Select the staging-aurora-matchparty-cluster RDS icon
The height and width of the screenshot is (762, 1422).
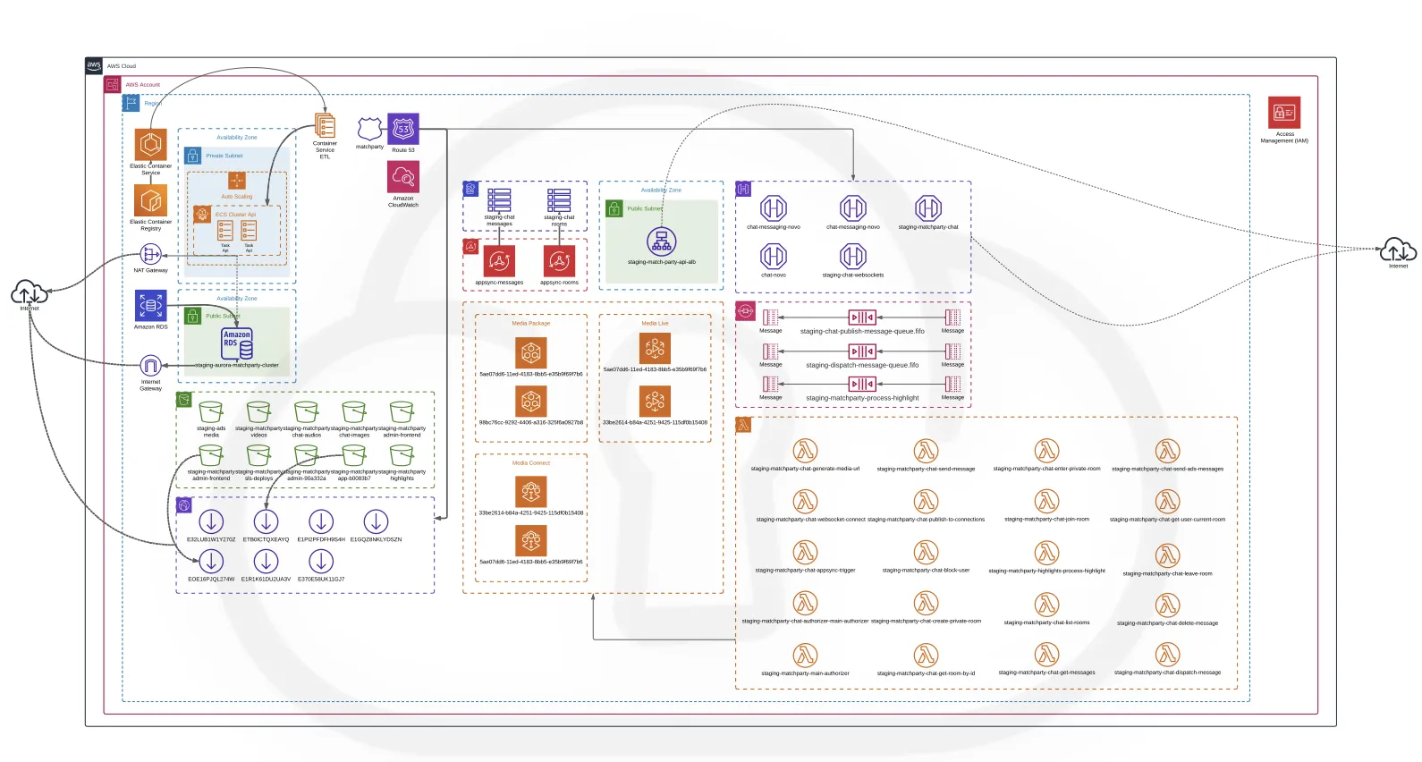237,344
